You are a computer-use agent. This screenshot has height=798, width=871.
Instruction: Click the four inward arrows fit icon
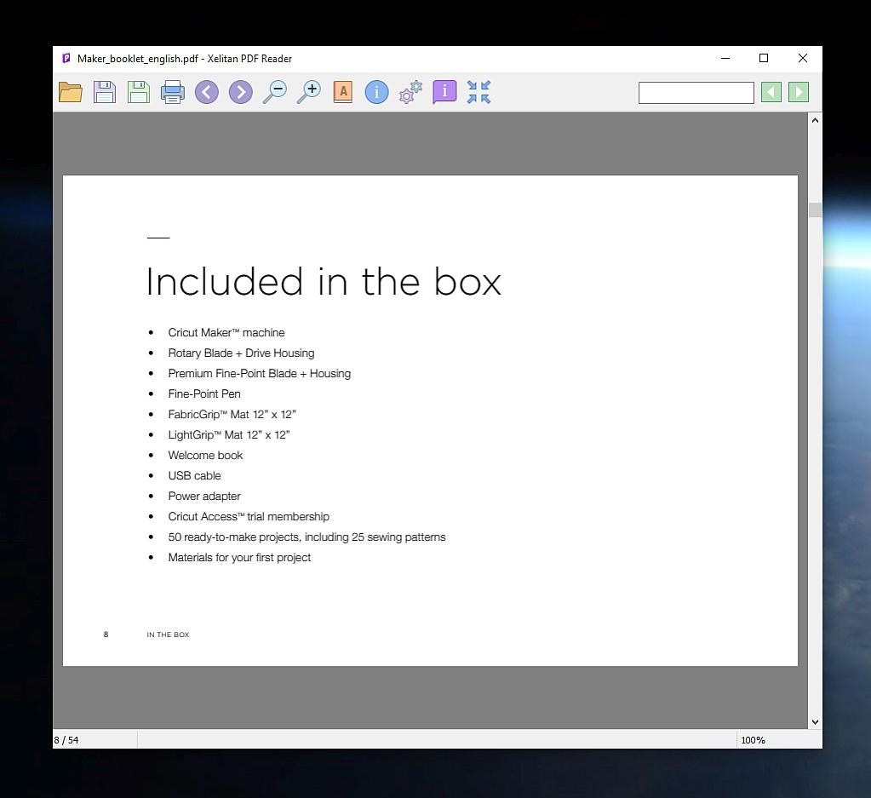(x=478, y=92)
